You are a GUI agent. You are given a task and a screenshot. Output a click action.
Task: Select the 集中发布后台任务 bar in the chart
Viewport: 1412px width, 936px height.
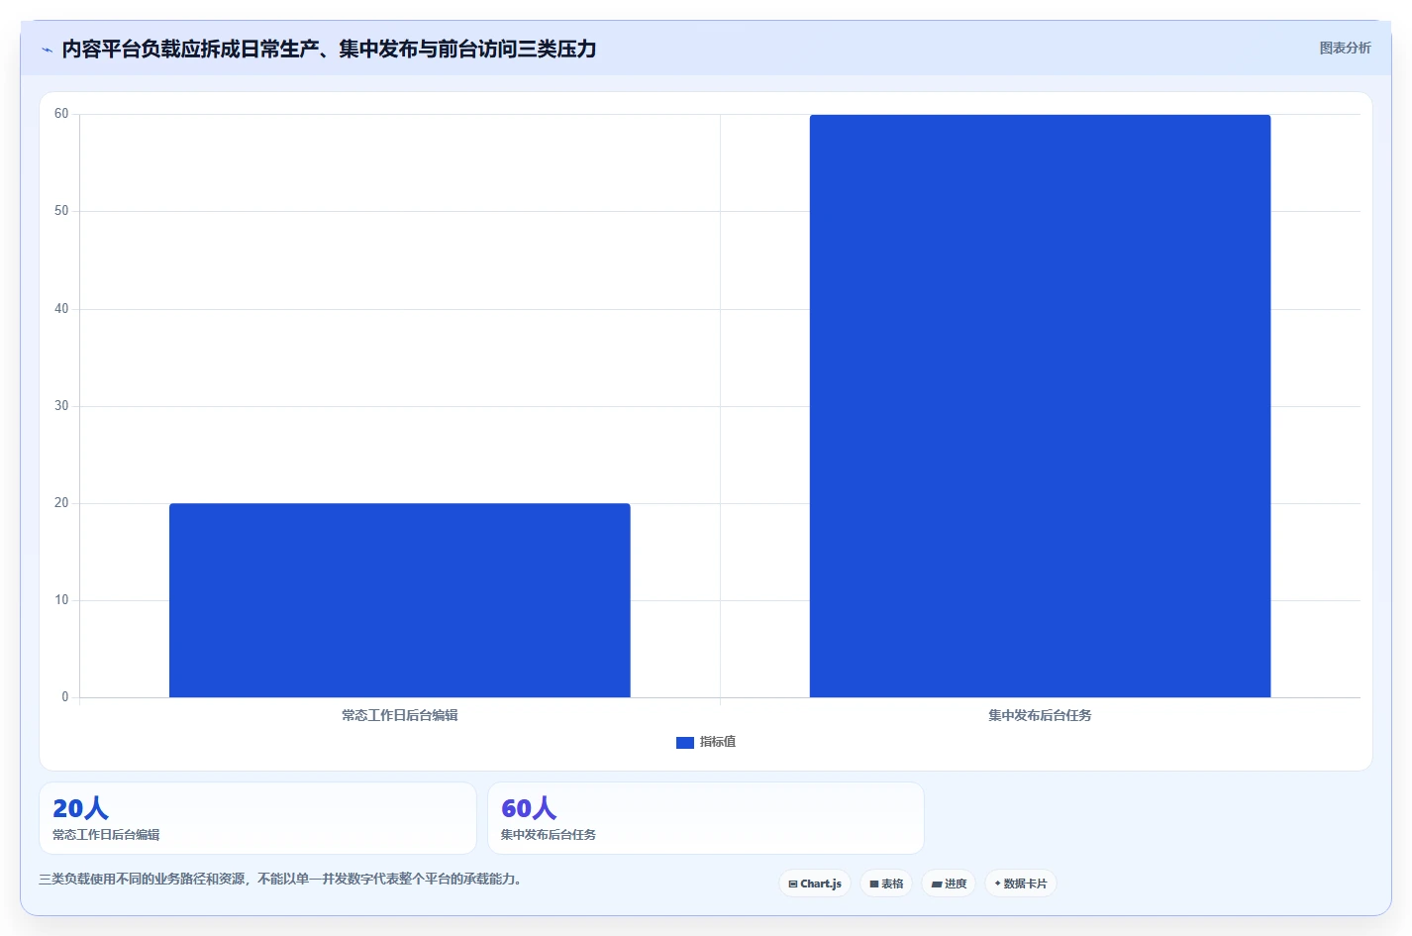click(x=1040, y=406)
